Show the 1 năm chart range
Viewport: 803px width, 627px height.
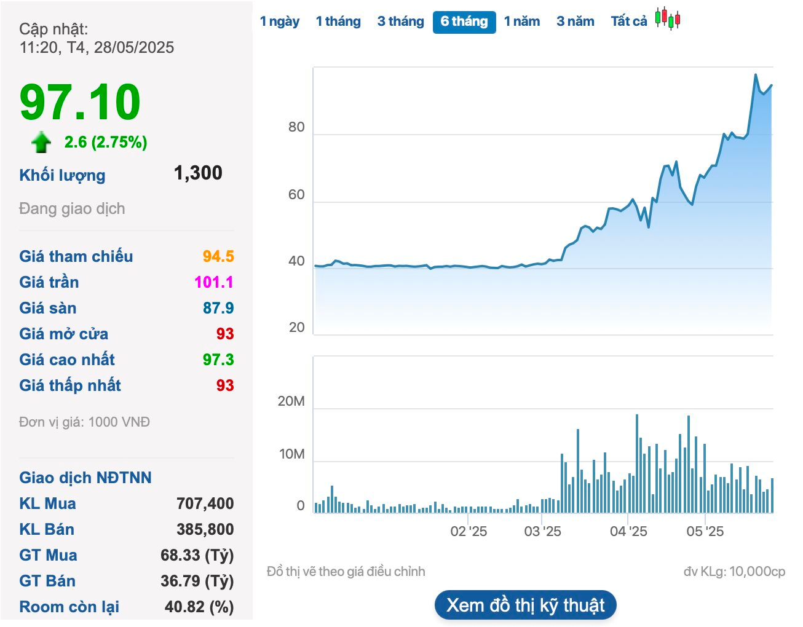[x=521, y=22]
